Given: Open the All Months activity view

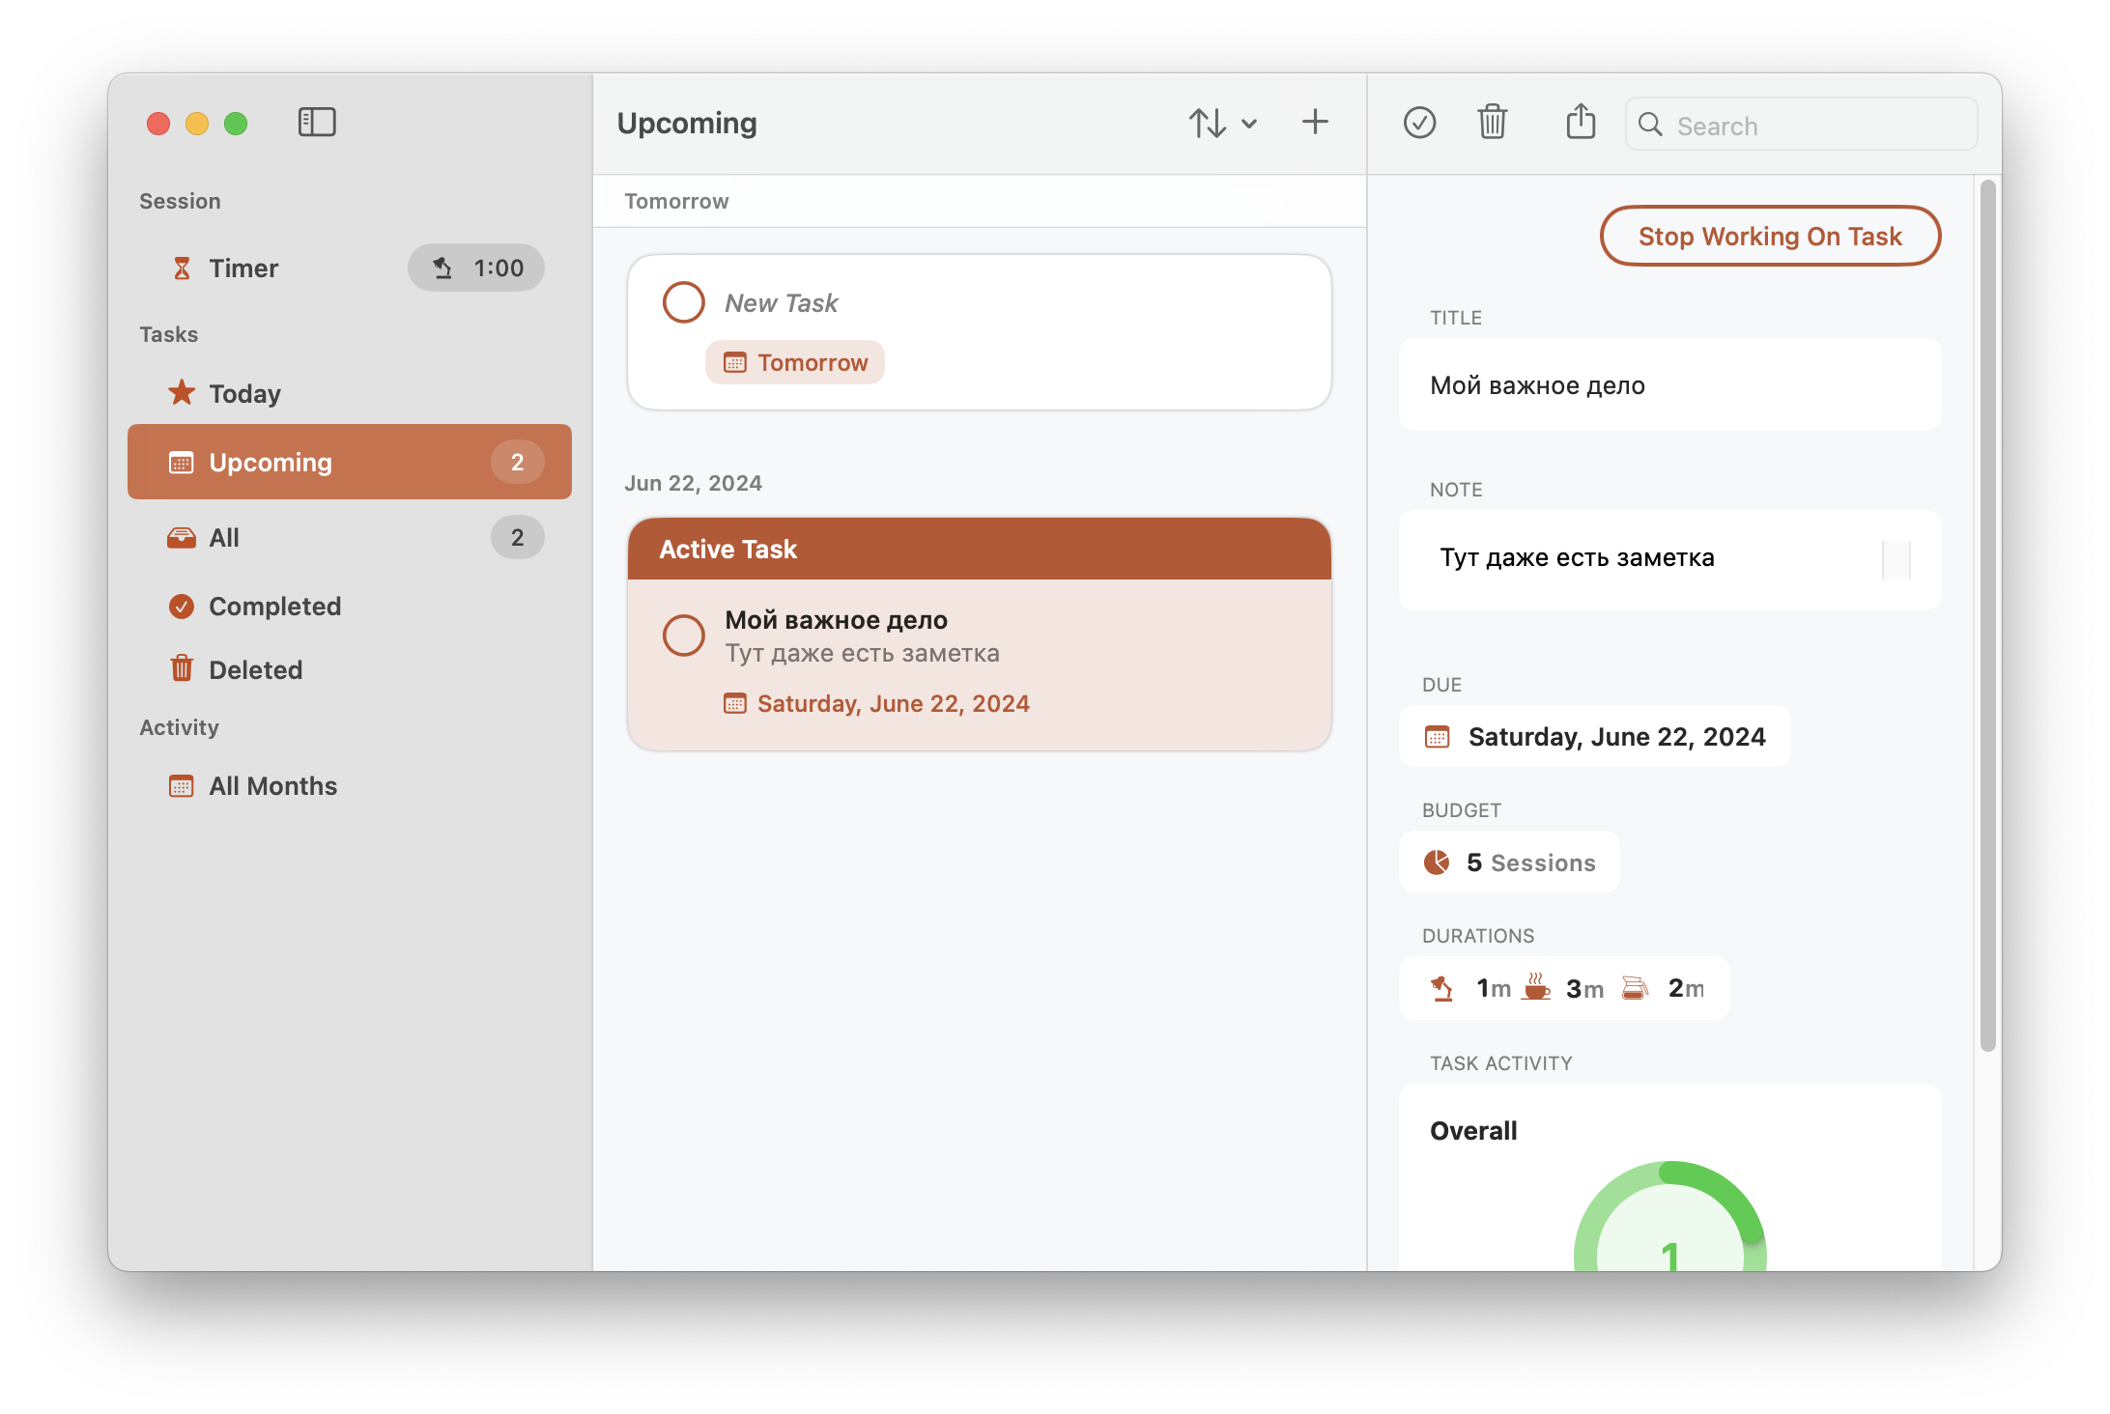Looking at the screenshot, I should click(x=272, y=786).
